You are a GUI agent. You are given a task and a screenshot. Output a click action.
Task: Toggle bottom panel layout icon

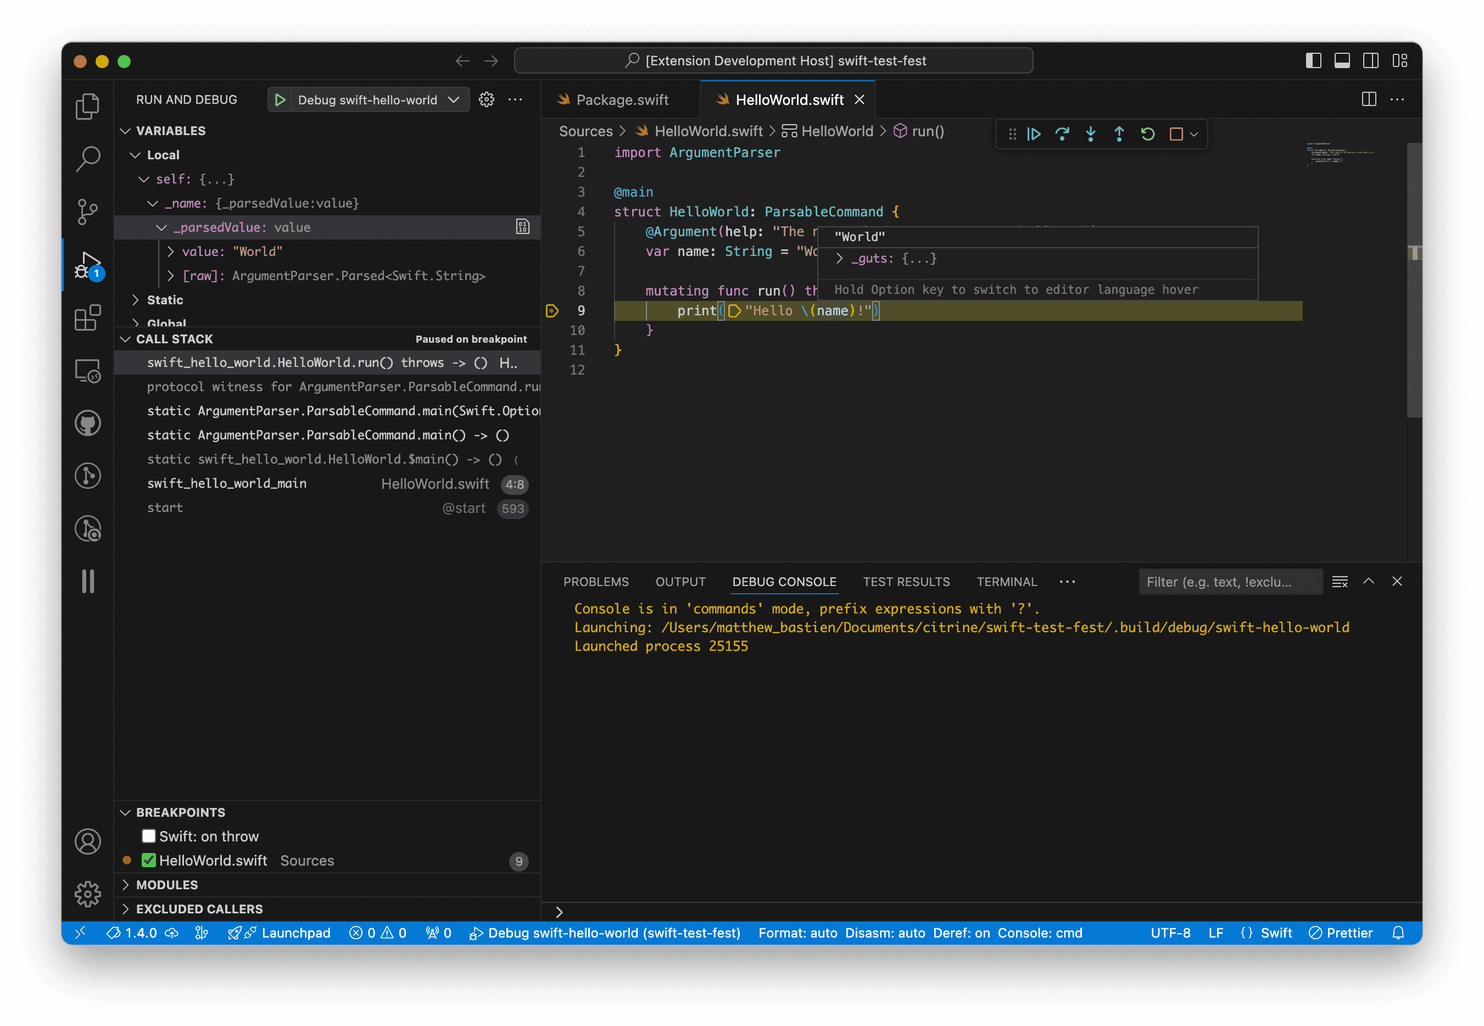1341,60
